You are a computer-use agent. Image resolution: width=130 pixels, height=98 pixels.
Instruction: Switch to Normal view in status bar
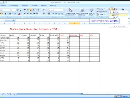click(116, 96)
